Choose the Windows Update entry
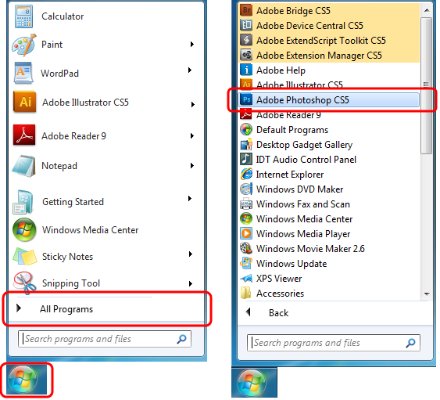 pyautogui.click(x=329, y=263)
